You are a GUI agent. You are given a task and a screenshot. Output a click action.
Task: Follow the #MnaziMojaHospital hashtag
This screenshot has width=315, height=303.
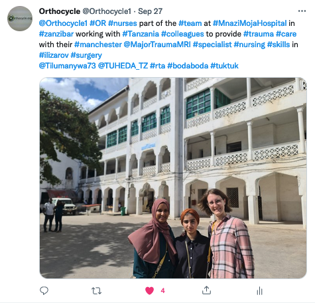pos(250,23)
